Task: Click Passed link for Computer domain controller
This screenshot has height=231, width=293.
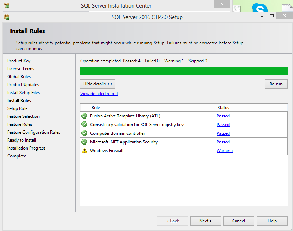Action: point(223,133)
